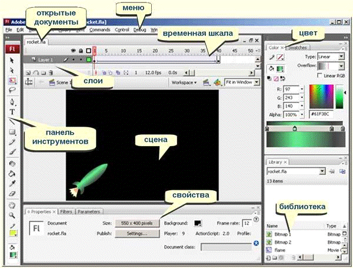The width and height of the screenshot is (353, 268).
Task: Select the Zoom magnifier tool
Action: coord(12,215)
